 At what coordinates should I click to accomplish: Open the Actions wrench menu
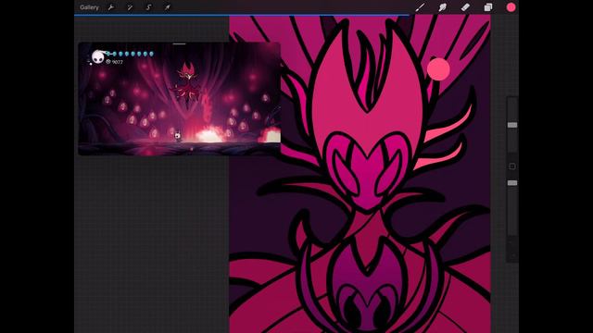(111, 7)
